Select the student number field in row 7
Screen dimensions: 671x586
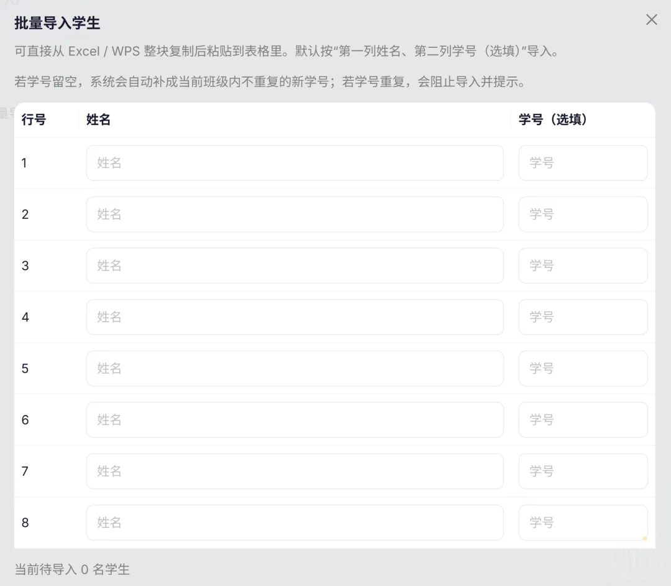583,471
